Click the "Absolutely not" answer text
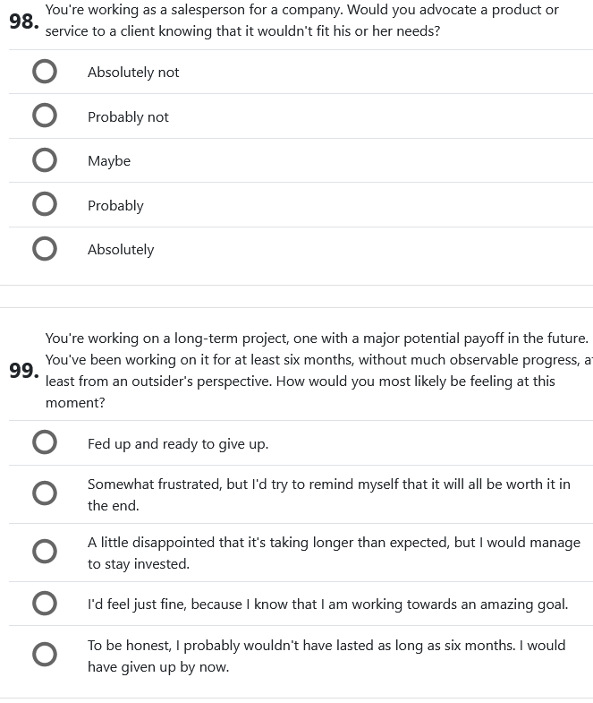 133,73
